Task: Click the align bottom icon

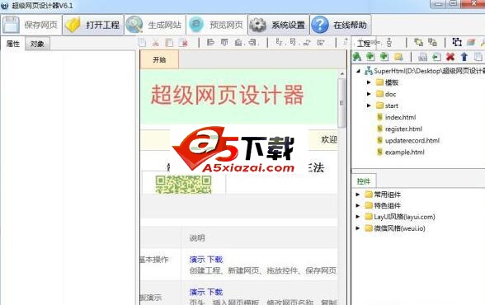Action: (x=238, y=42)
